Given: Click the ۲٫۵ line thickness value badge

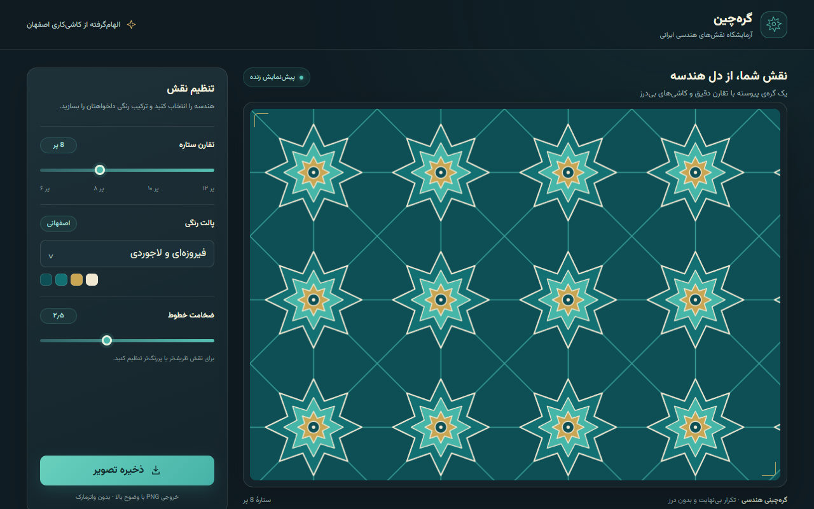Looking at the screenshot, I should [x=59, y=316].
